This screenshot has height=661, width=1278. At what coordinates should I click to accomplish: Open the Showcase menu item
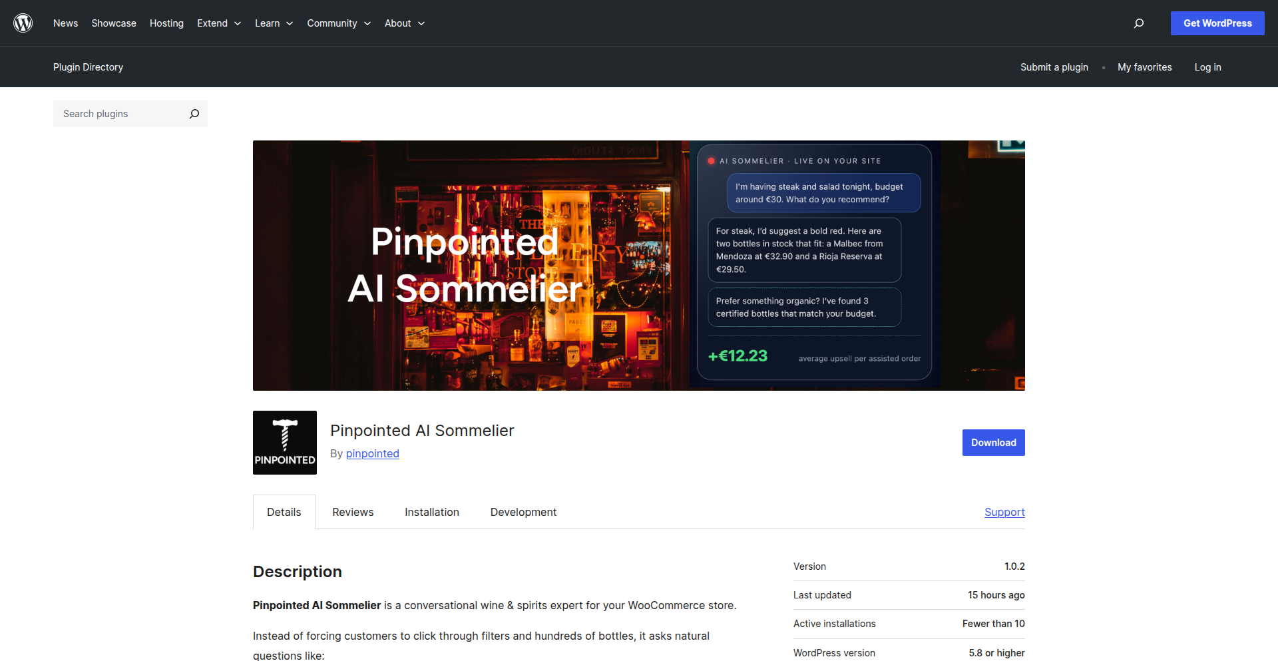114,23
